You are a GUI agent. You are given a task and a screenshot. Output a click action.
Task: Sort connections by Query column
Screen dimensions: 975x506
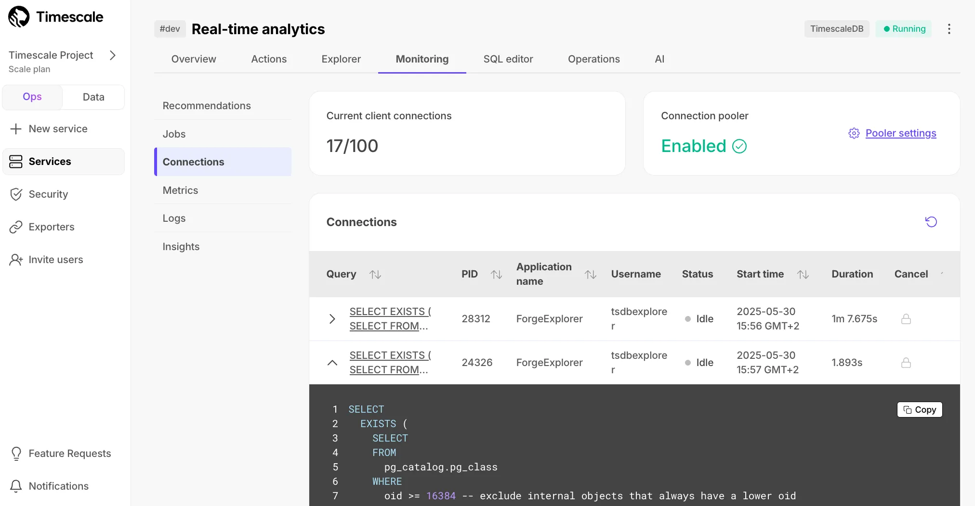pyautogui.click(x=375, y=274)
